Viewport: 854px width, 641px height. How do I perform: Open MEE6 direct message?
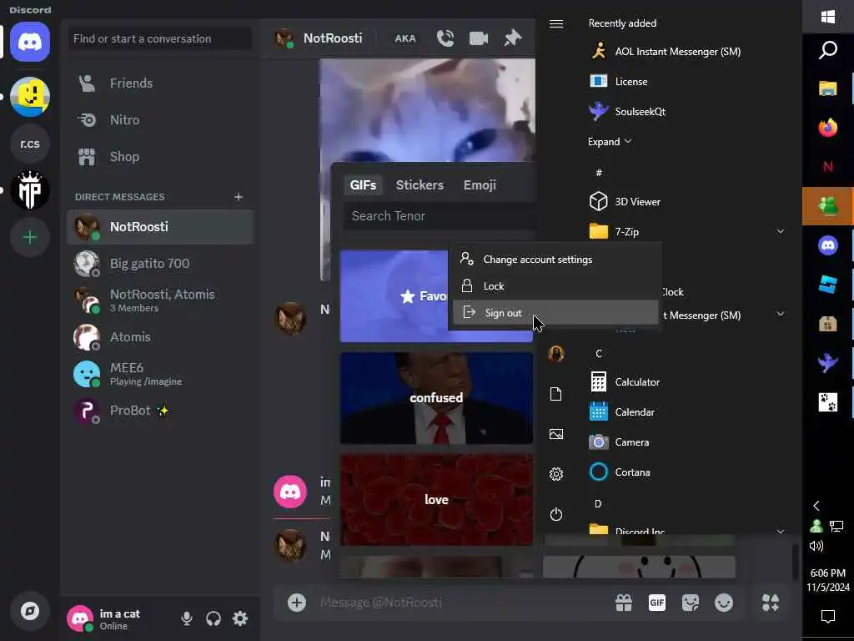[x=160, y=374]
